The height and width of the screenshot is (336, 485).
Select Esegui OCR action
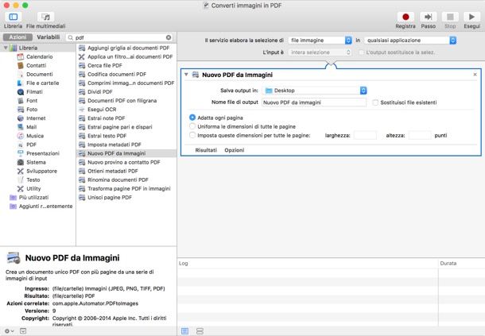[102, 110]
